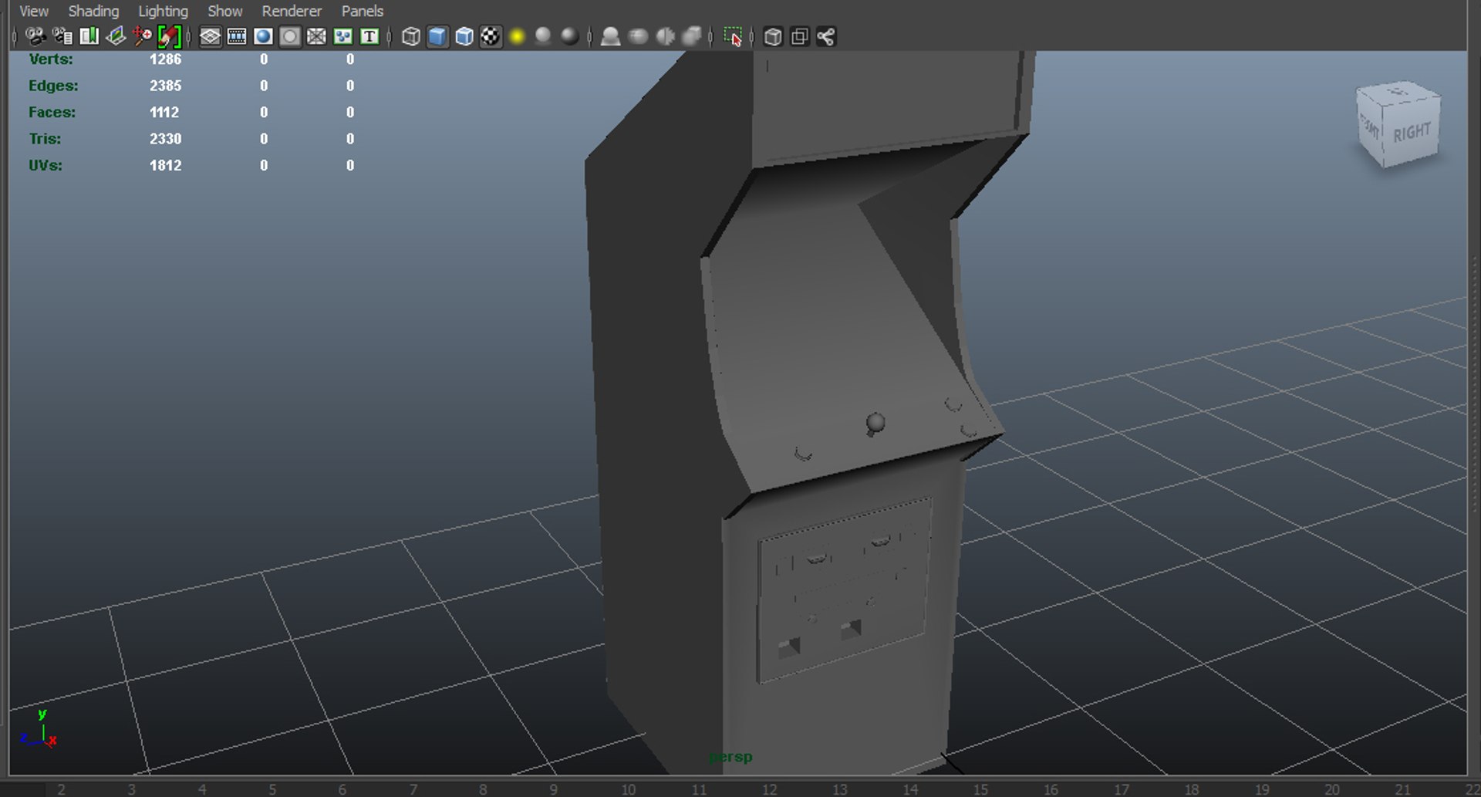Click the top face of the view cube
Screen dimensions: 1481x797
tap(1398, 93)
